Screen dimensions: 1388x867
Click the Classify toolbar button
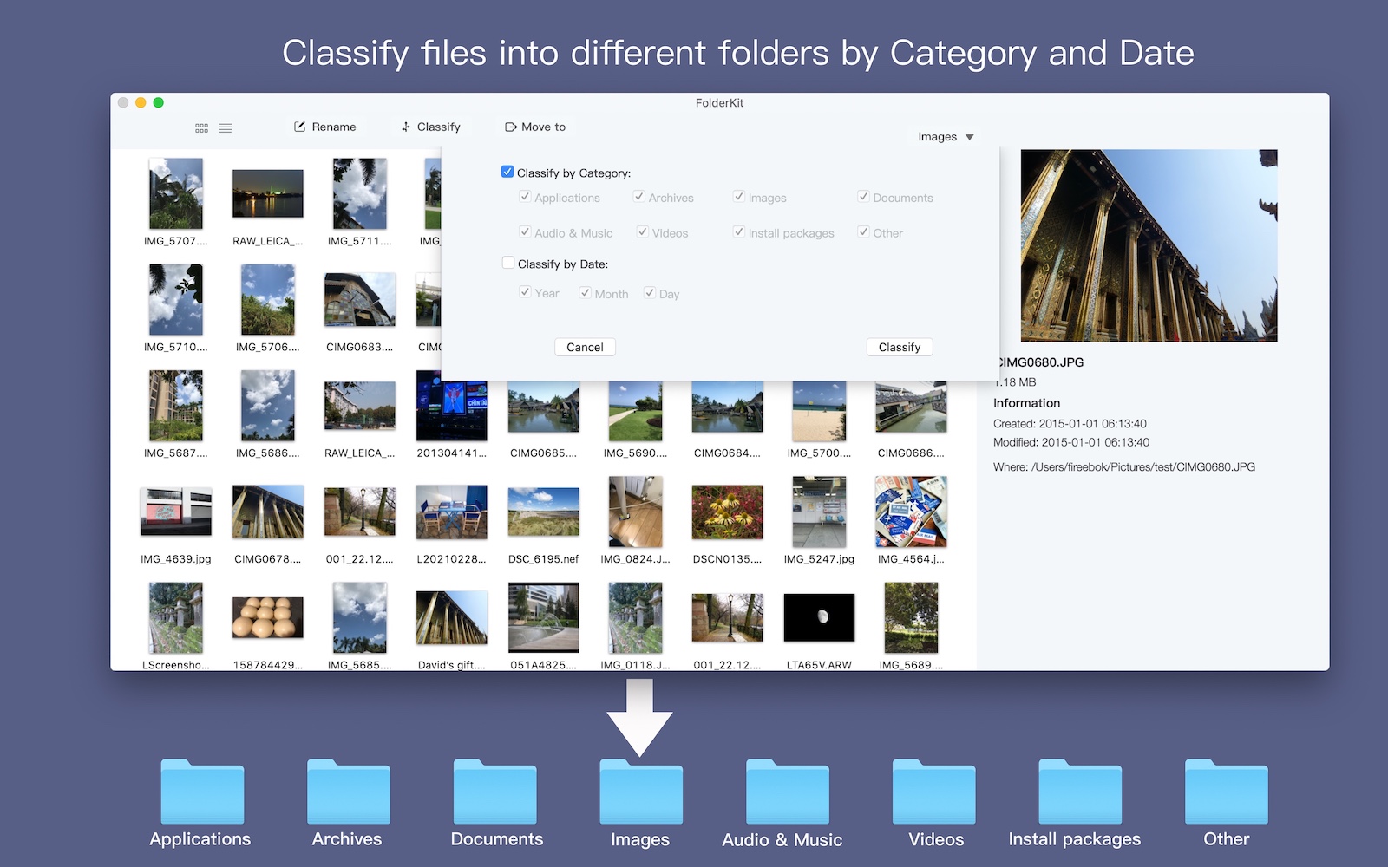point(431,127)
